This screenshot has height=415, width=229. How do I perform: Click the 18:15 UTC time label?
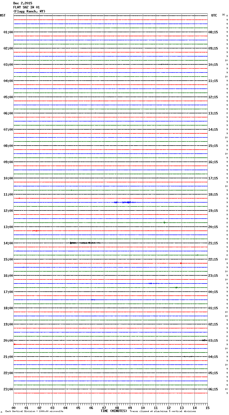213,195
